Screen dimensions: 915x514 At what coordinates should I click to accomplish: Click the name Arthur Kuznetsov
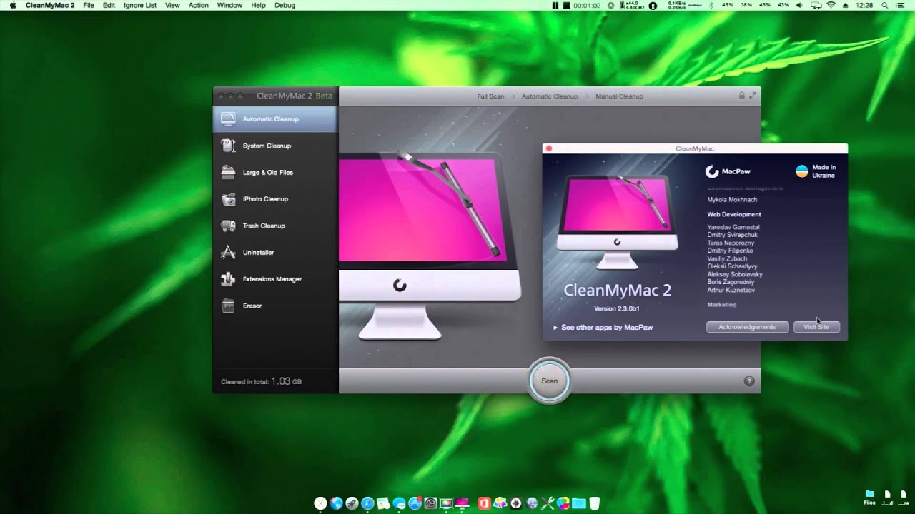(731, 290)
